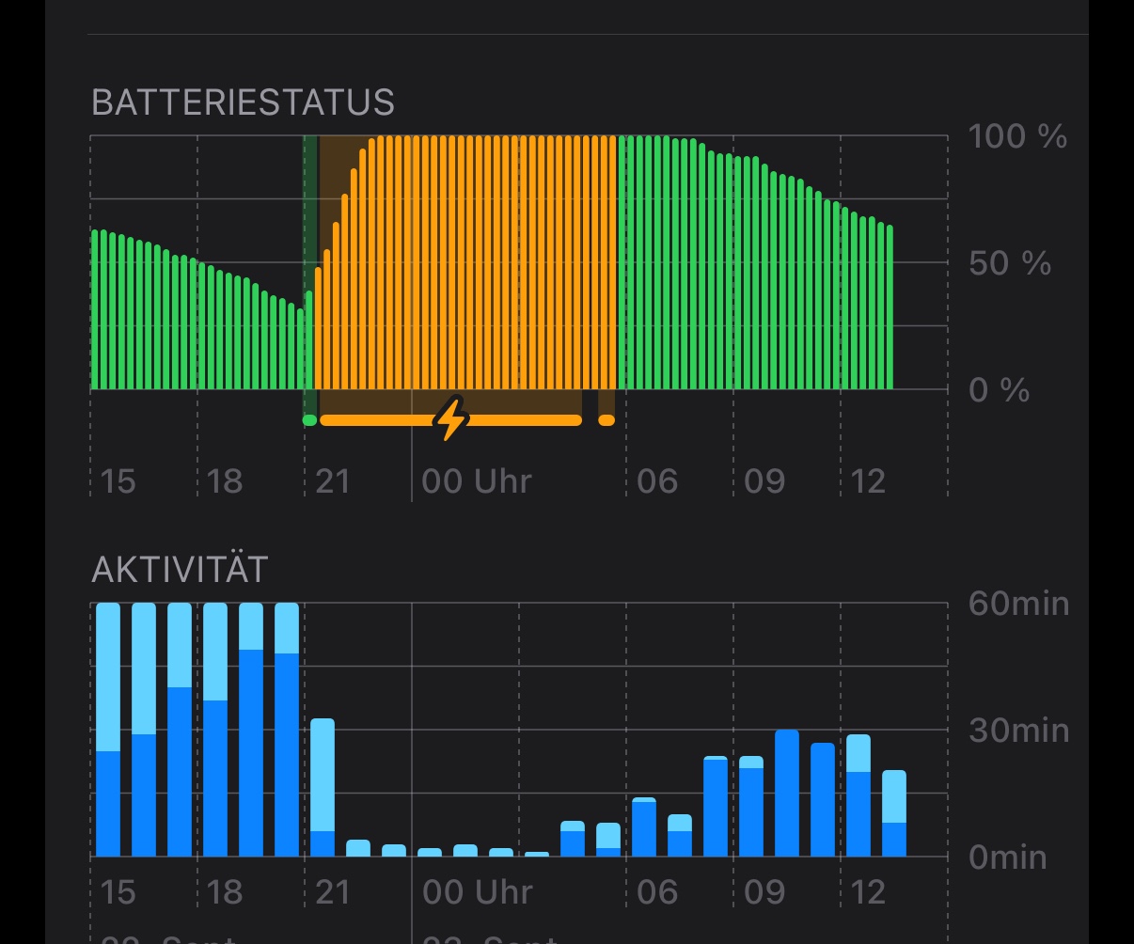Tap the lightning bolt charging icon

[x=451, y=419]
